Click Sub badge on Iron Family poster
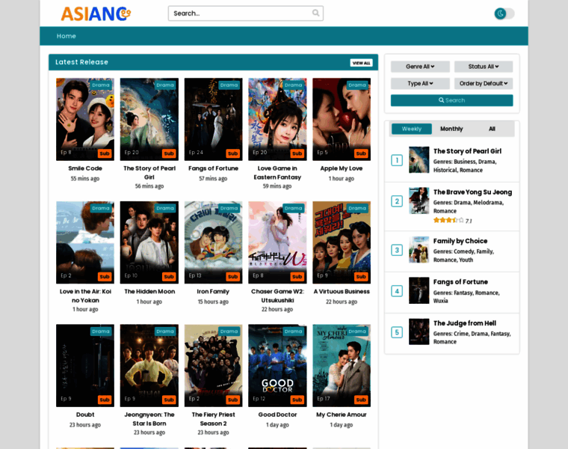Viewport: 568px width, 449px height. pos(232,277)
